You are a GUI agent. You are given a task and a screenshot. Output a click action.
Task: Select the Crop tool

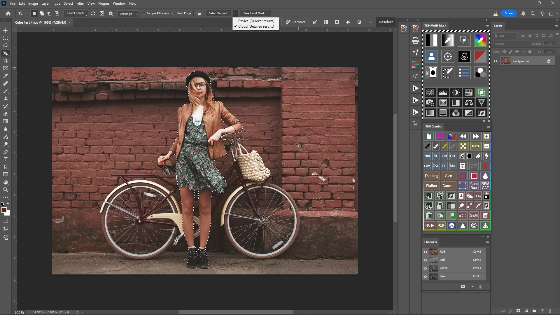(x=6, y=61)
